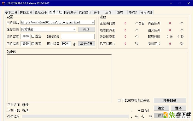This screenshot has height=121, width=193.
Task: Select the 反馈 tab
Action: [x=109, y=12]
